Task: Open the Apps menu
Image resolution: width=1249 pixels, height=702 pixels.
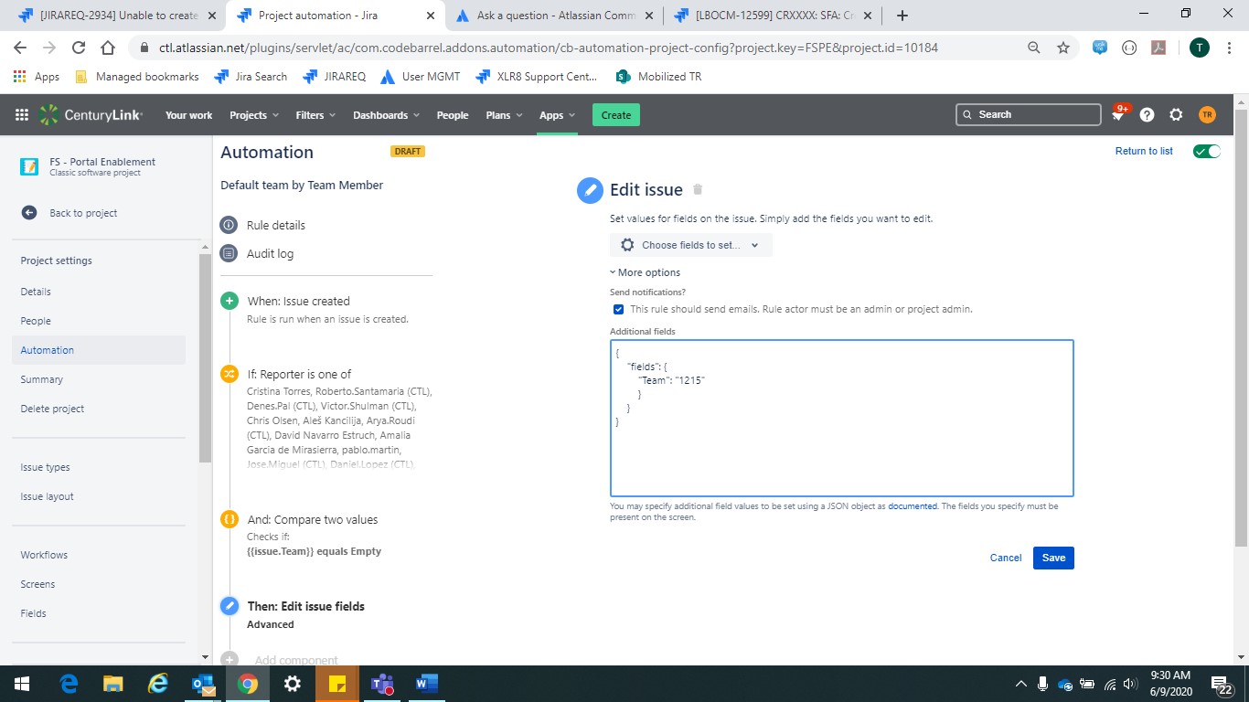Action: (557, 115)
